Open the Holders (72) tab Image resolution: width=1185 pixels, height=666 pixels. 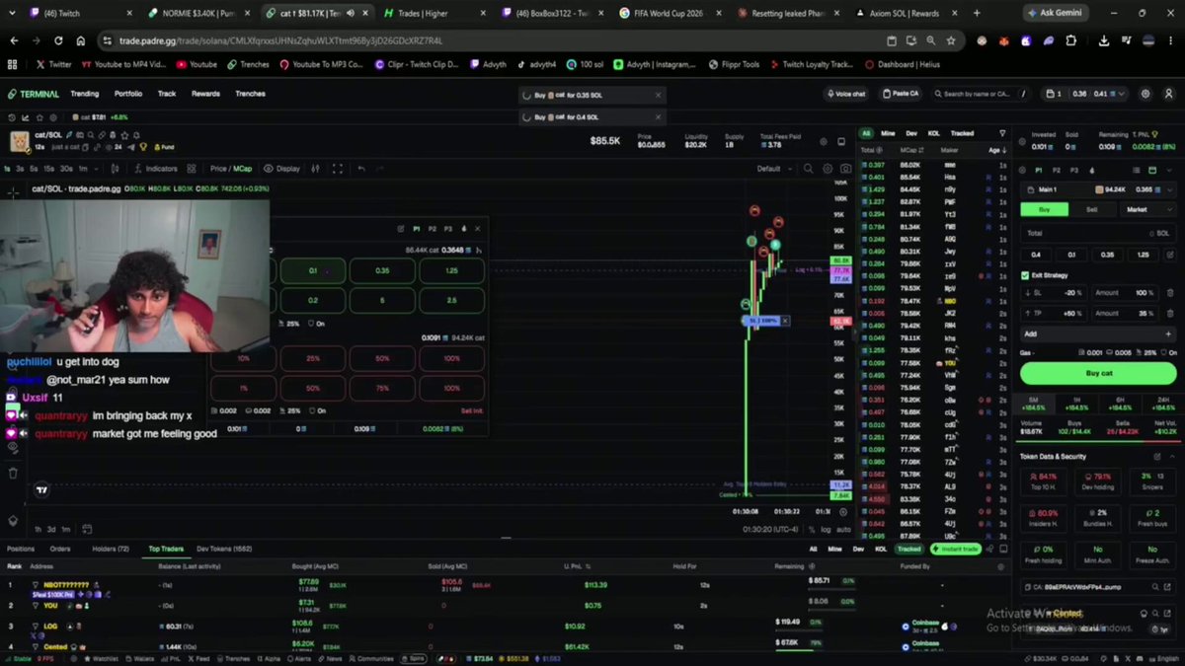[x=111, y=549]
